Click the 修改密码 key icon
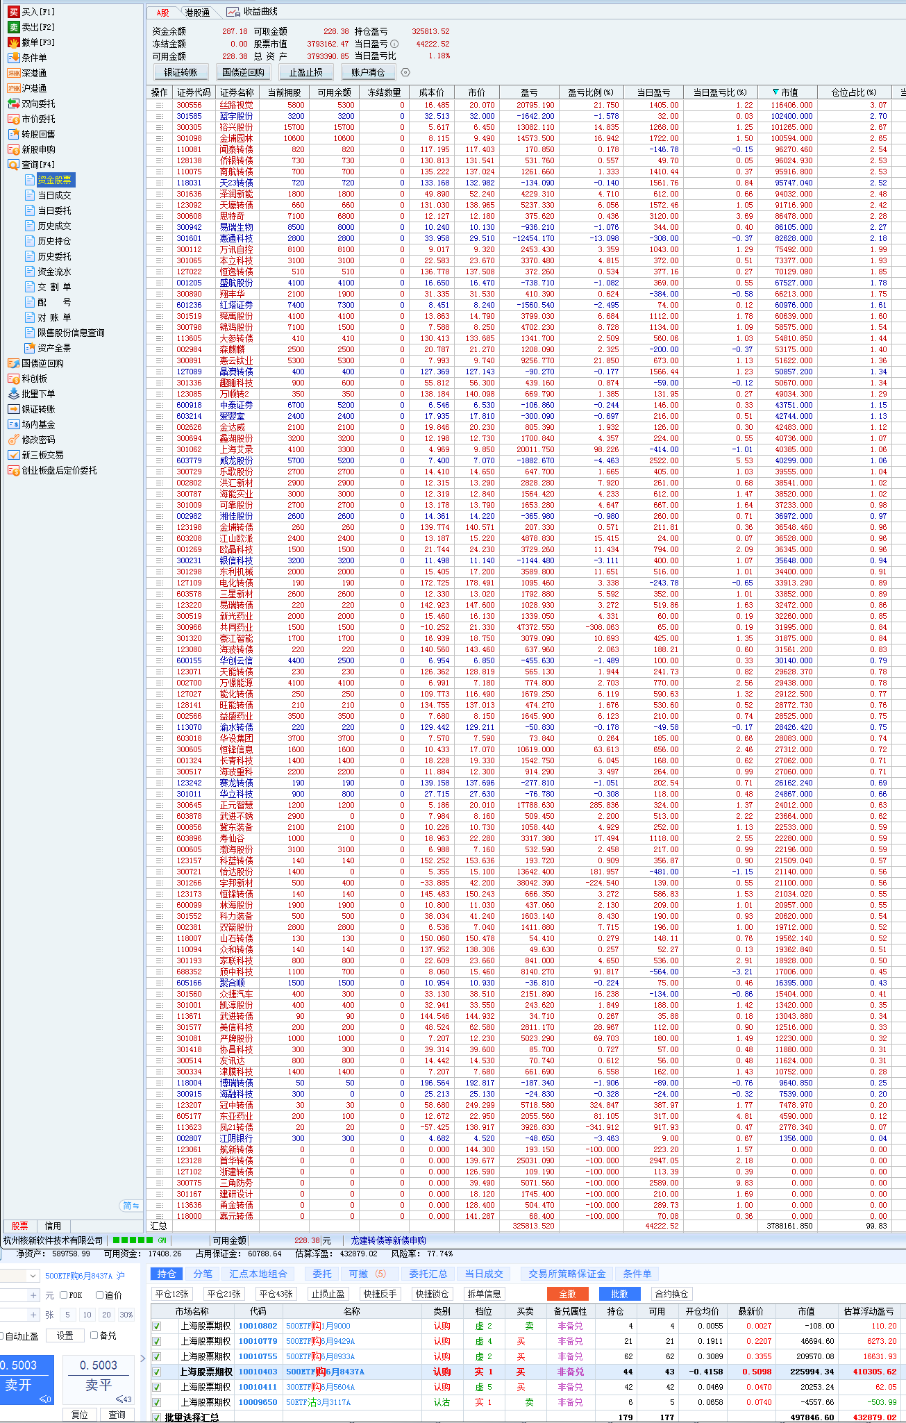This screenshot has height=1423, width=906. click(13, 440)
